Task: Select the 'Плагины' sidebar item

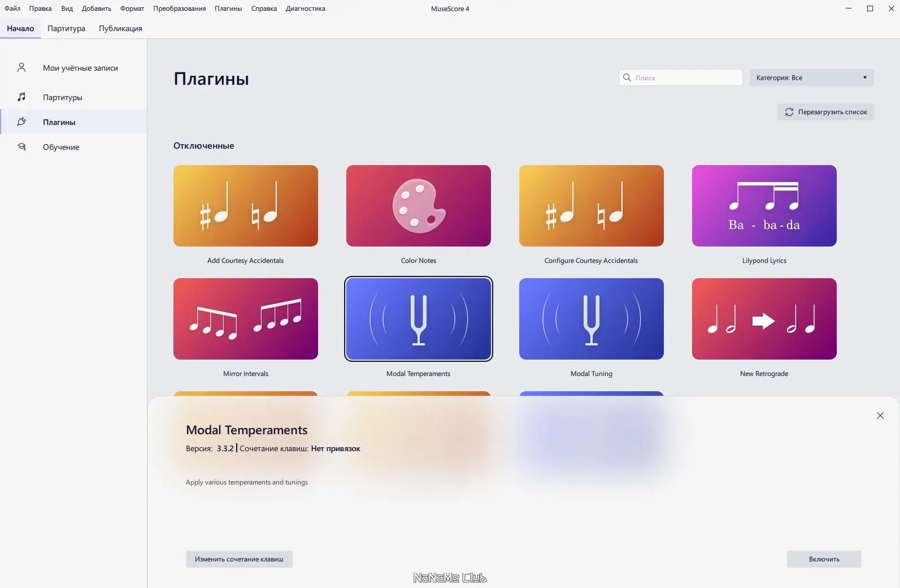Action: [73, 122]
